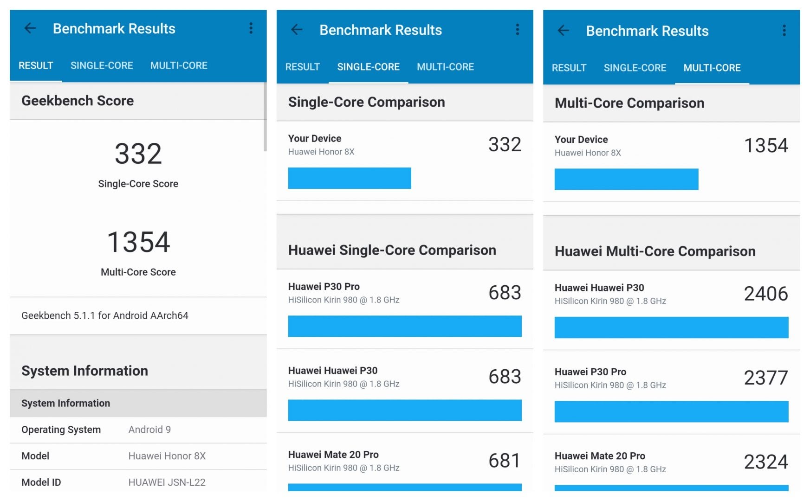Open three-dot menu in right screen header
The width and height of the screenshot is (810, 501).
(784, 31)
